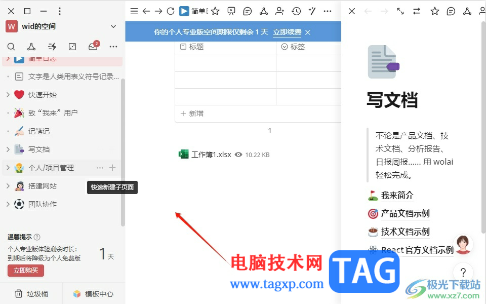This screenshot has height=304, width=486.
Task: Expand the 个人/项目管理 tree item
Action: (8, 168)
